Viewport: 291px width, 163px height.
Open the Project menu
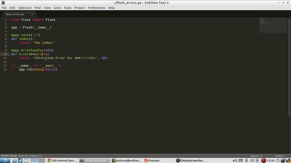click(80, 8)
